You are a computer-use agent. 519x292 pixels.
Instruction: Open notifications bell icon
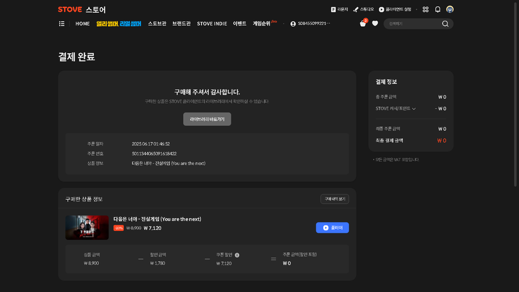438,10
